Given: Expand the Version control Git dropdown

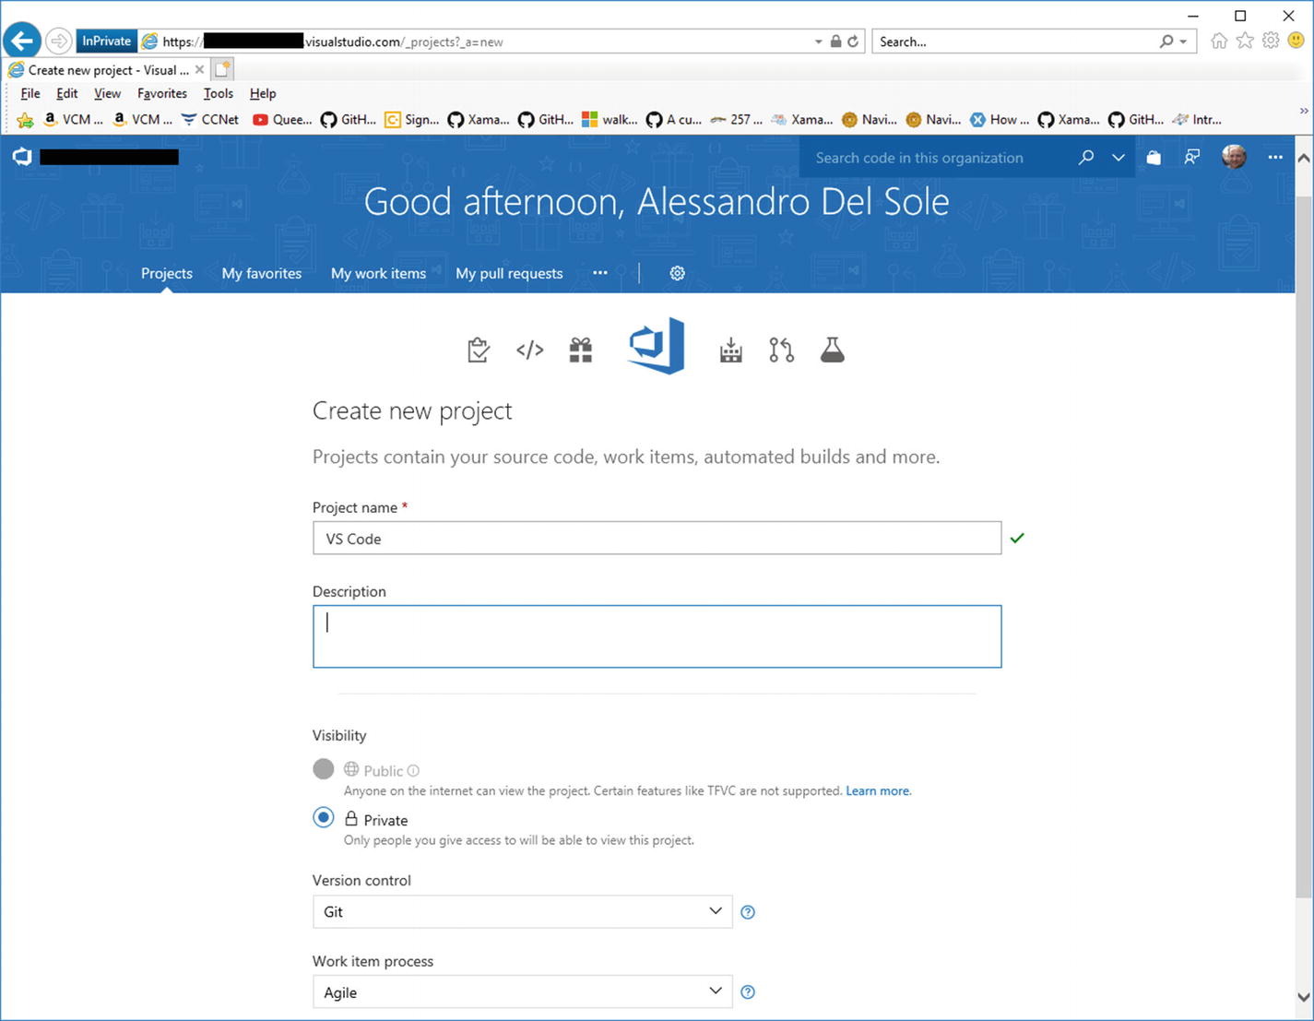Looking at the screenshot, I should click(522, 912).
